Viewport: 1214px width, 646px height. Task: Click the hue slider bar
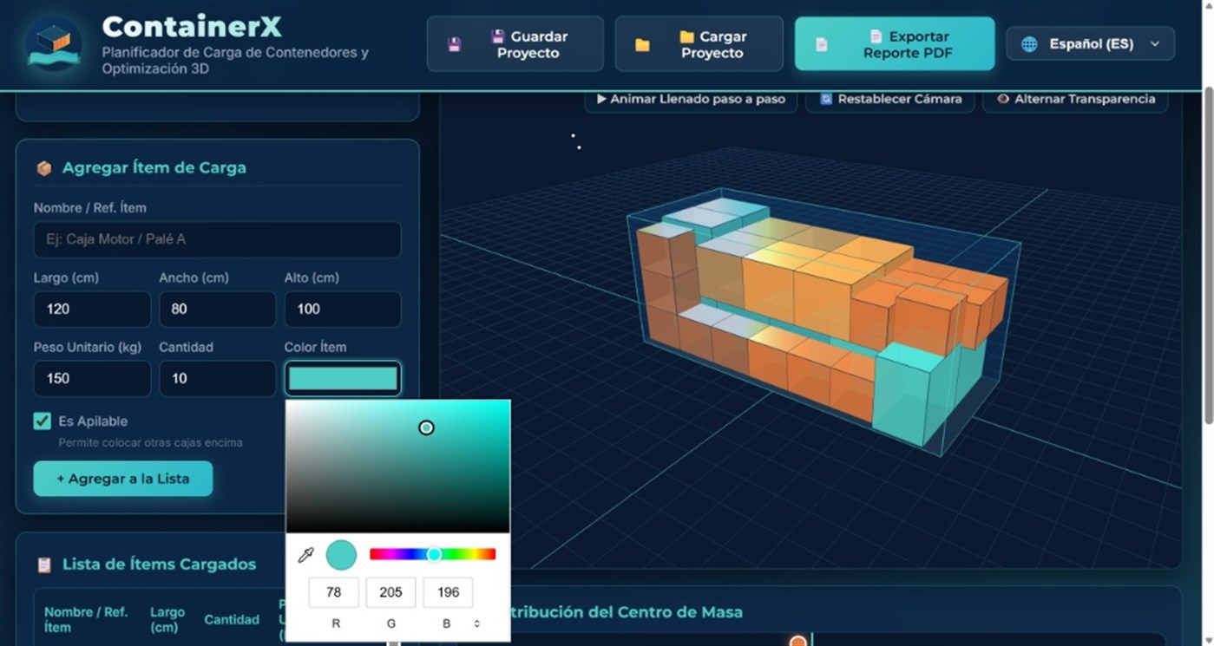click(432, 554)
